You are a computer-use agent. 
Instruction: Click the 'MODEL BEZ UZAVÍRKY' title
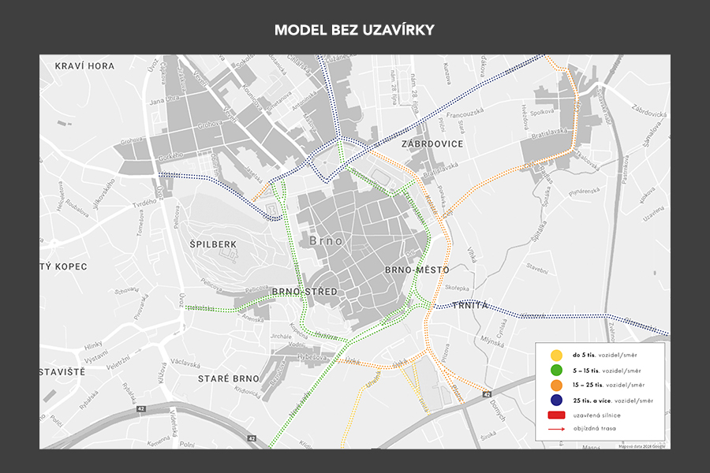tap(355, 30)
